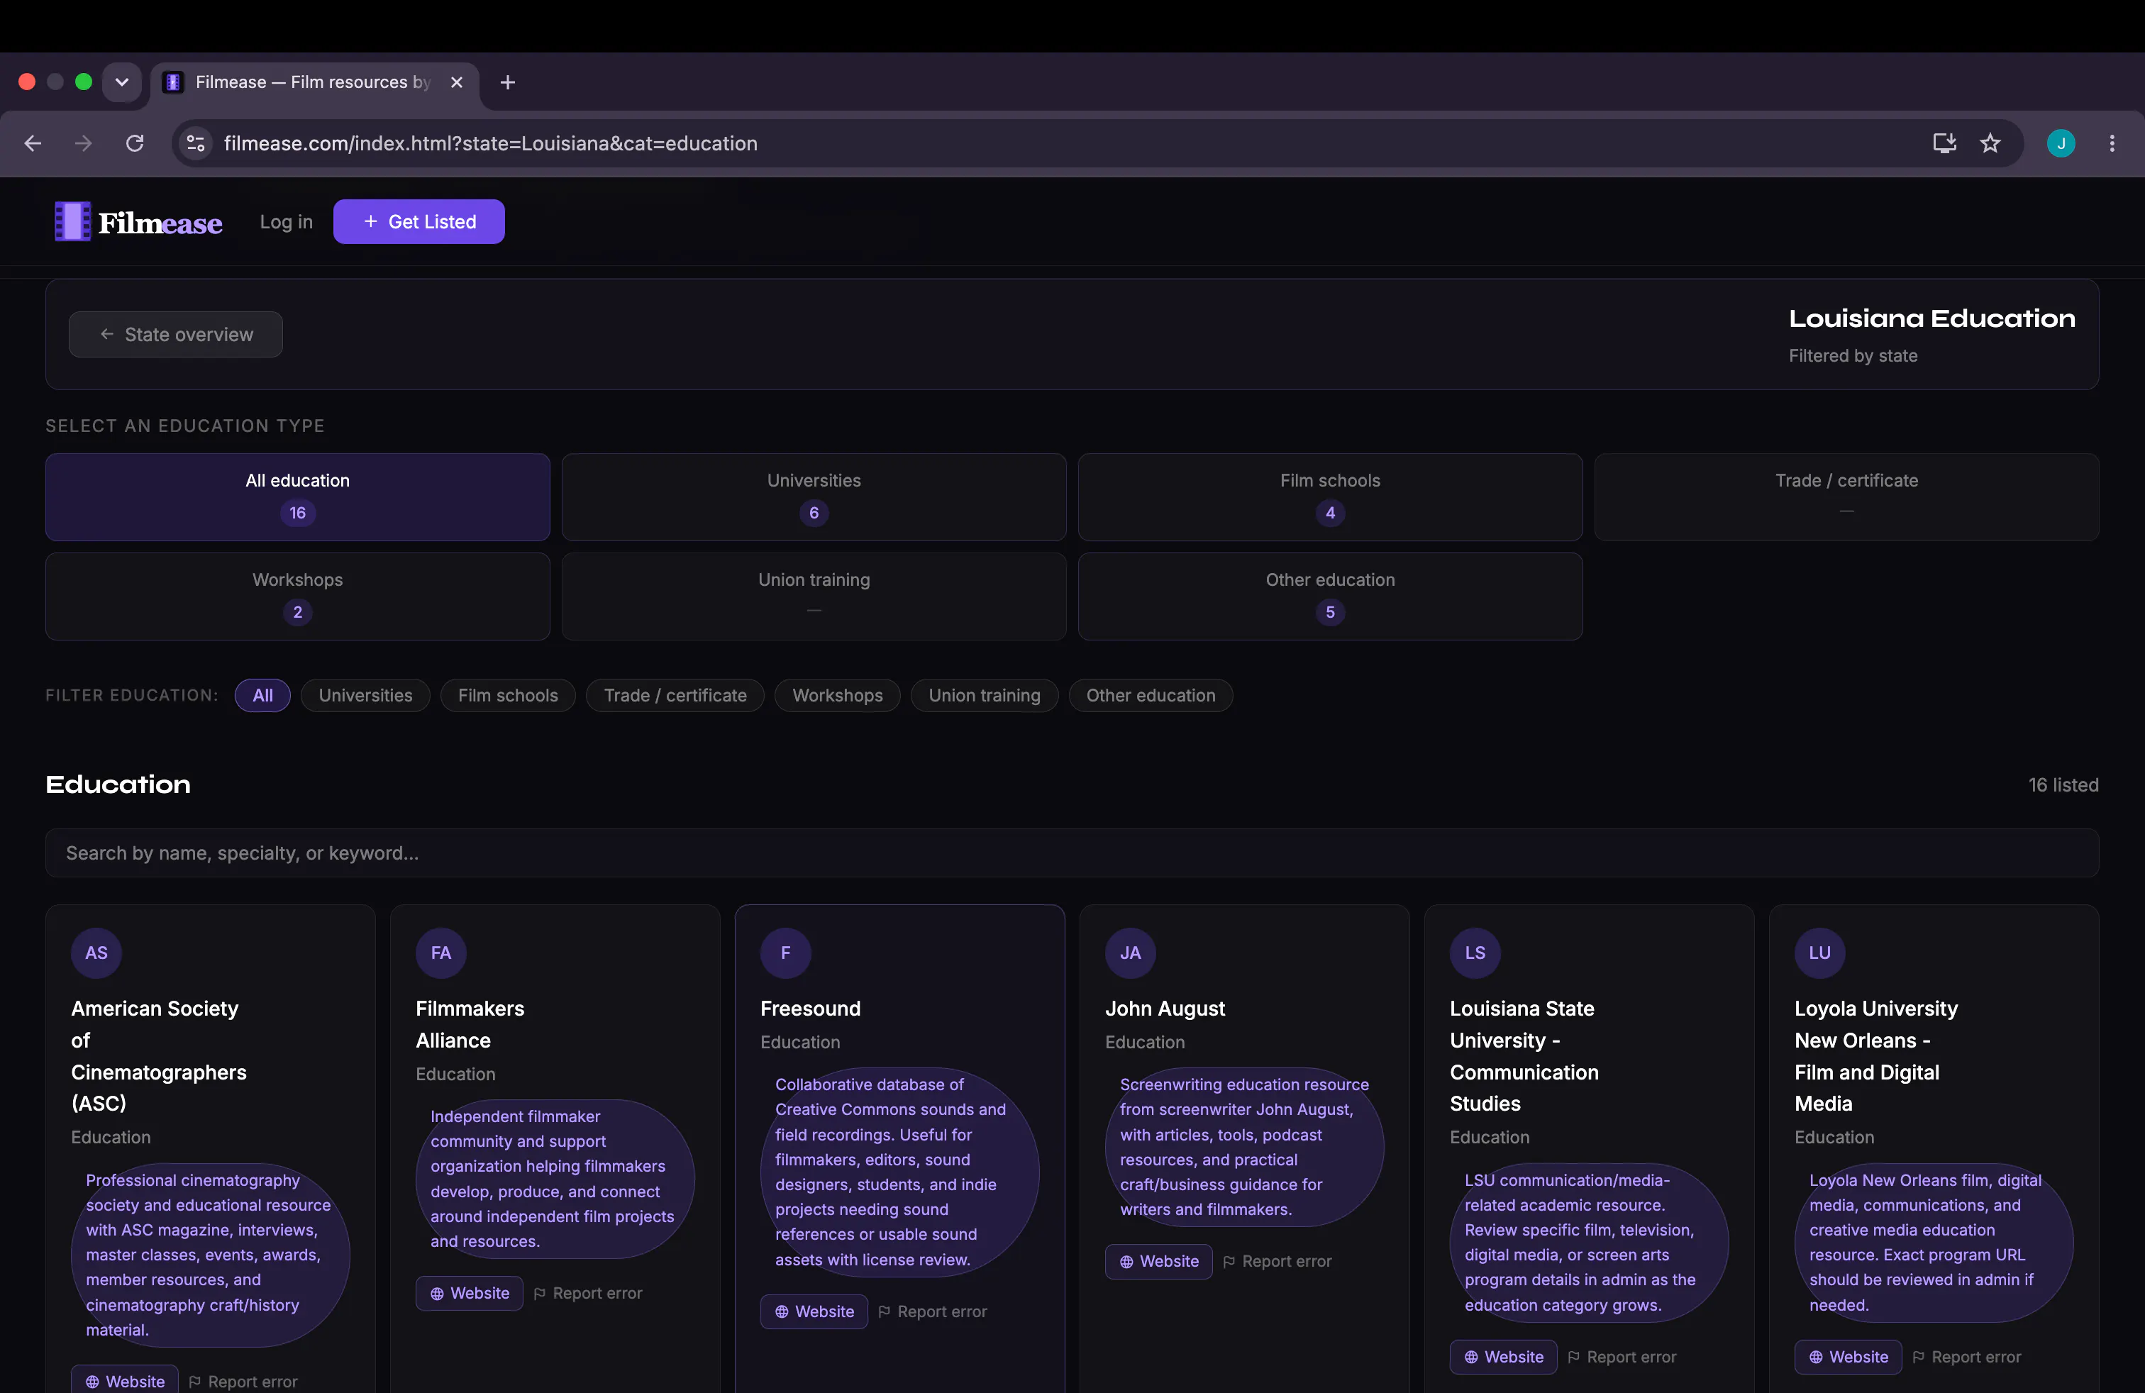This screenshot has width=2145, height=1393.
Task: Toggle the Other education filter chip
Action: (1151, 696)
